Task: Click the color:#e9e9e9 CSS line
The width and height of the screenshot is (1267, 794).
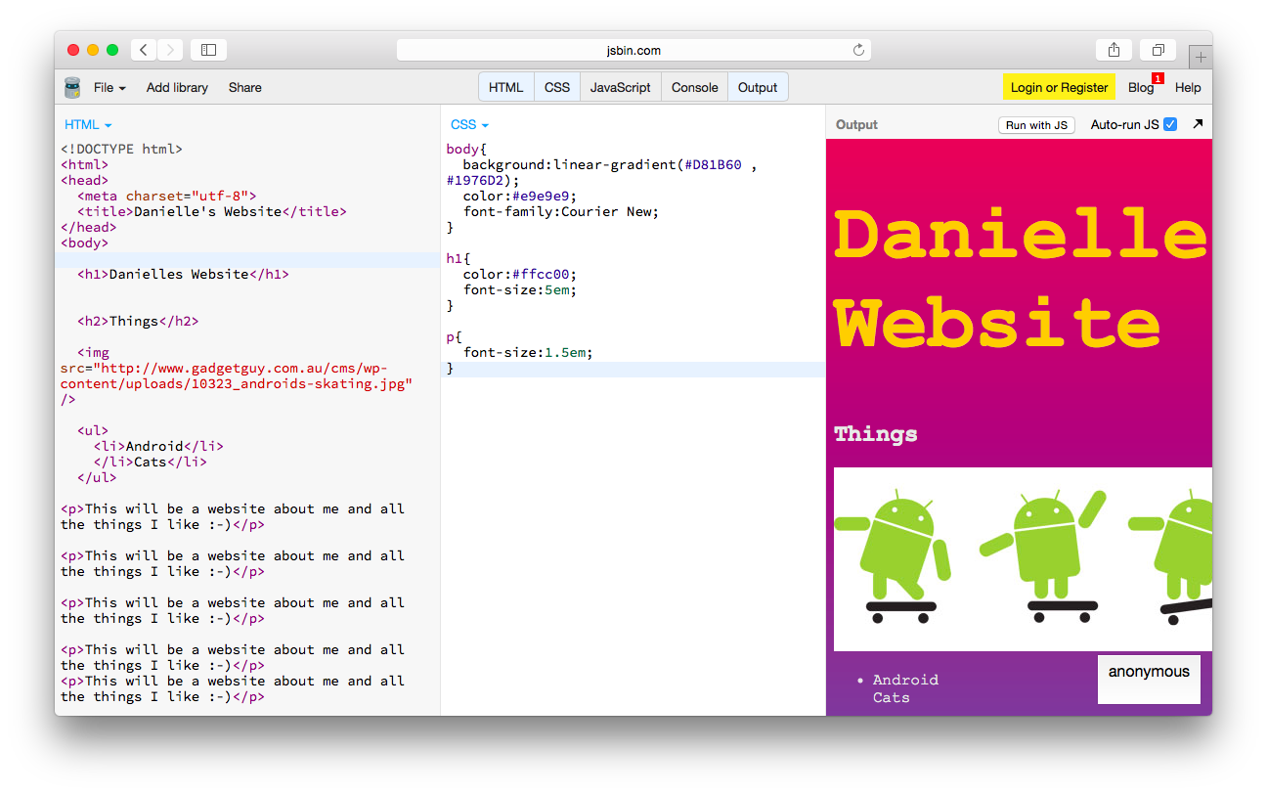Action: (x=520, y=196)
